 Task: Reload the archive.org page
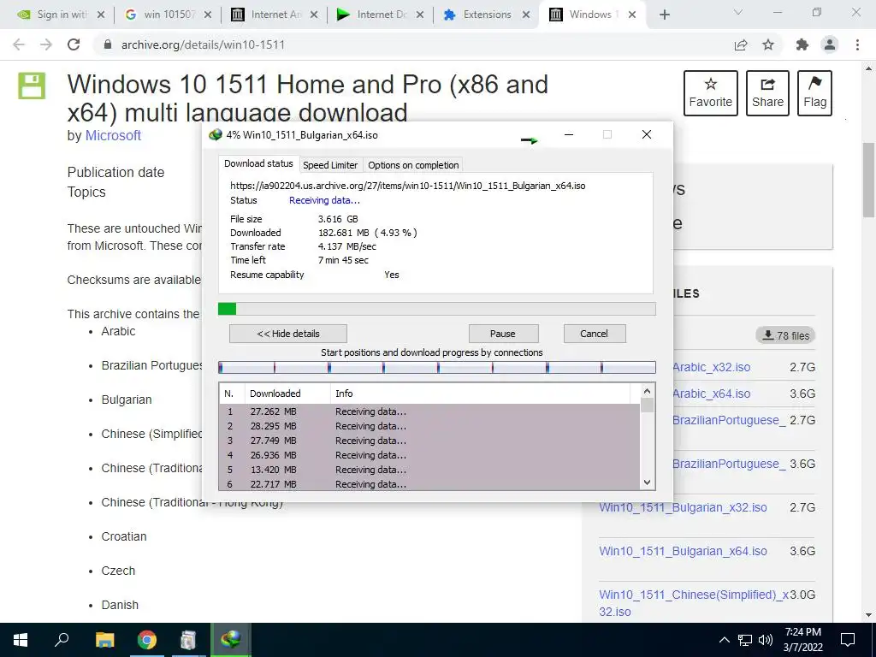tap(74, 44)
